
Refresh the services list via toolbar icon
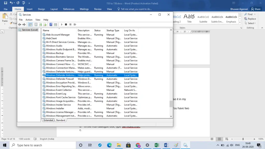pos(41,25)
